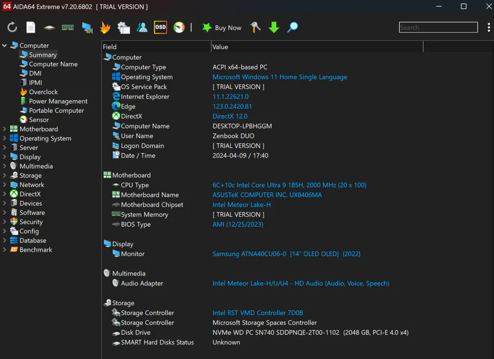
Task: Open the preferences gear-and-list toolbar icon
Action: (x=123, y=28)
